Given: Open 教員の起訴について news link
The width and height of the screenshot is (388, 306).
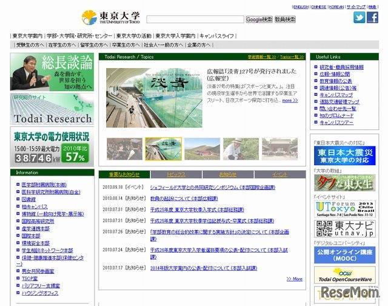Looking at the screenshot, I should (184, 199).
